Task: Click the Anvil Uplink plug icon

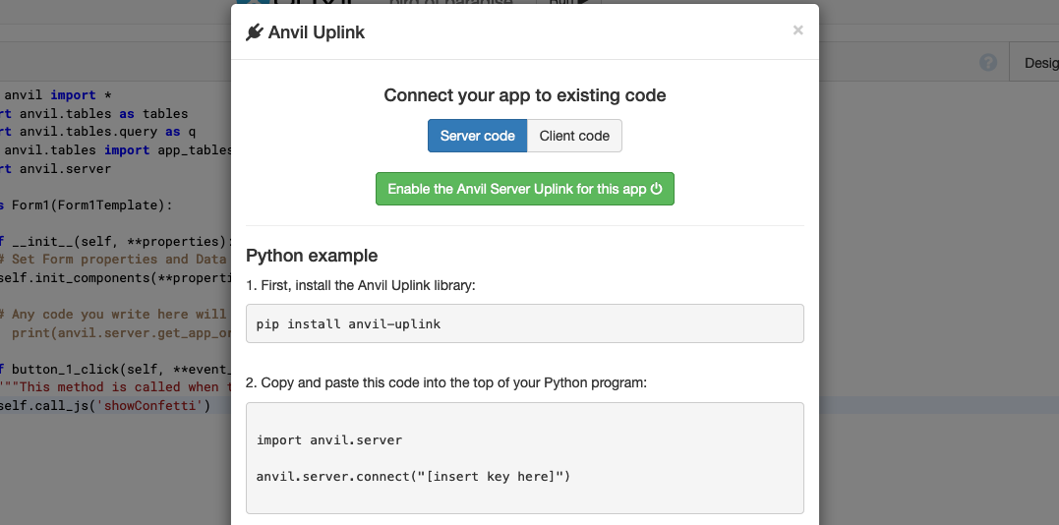Action: click(x=254, y=32)
